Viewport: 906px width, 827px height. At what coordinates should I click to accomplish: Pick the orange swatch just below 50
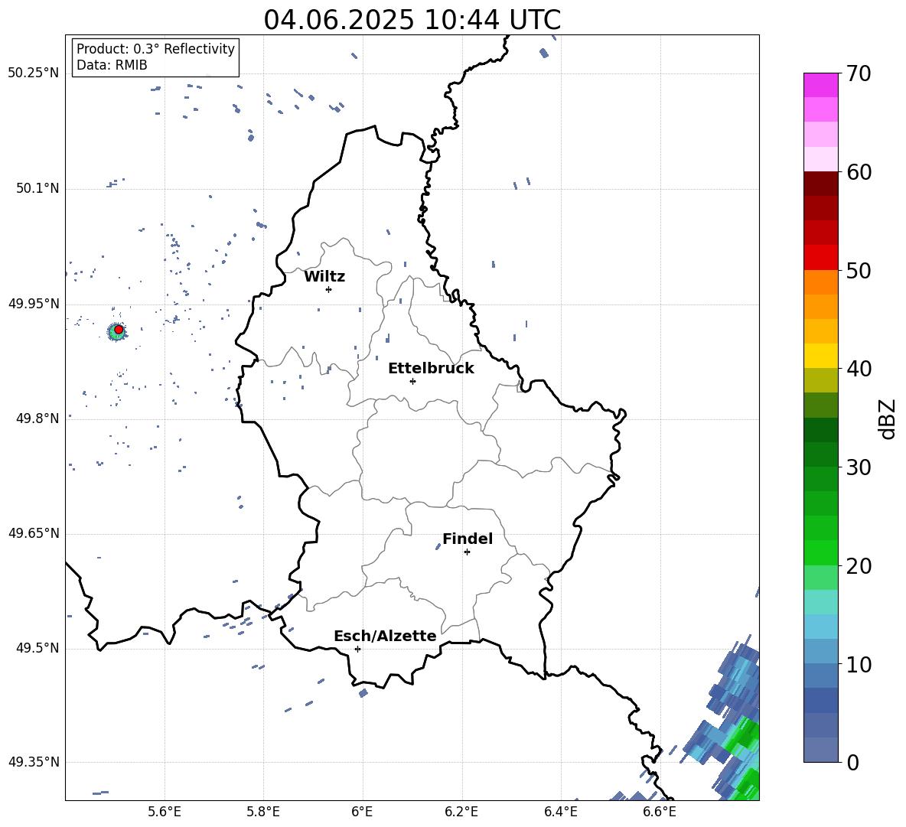(x=820, y=282)
